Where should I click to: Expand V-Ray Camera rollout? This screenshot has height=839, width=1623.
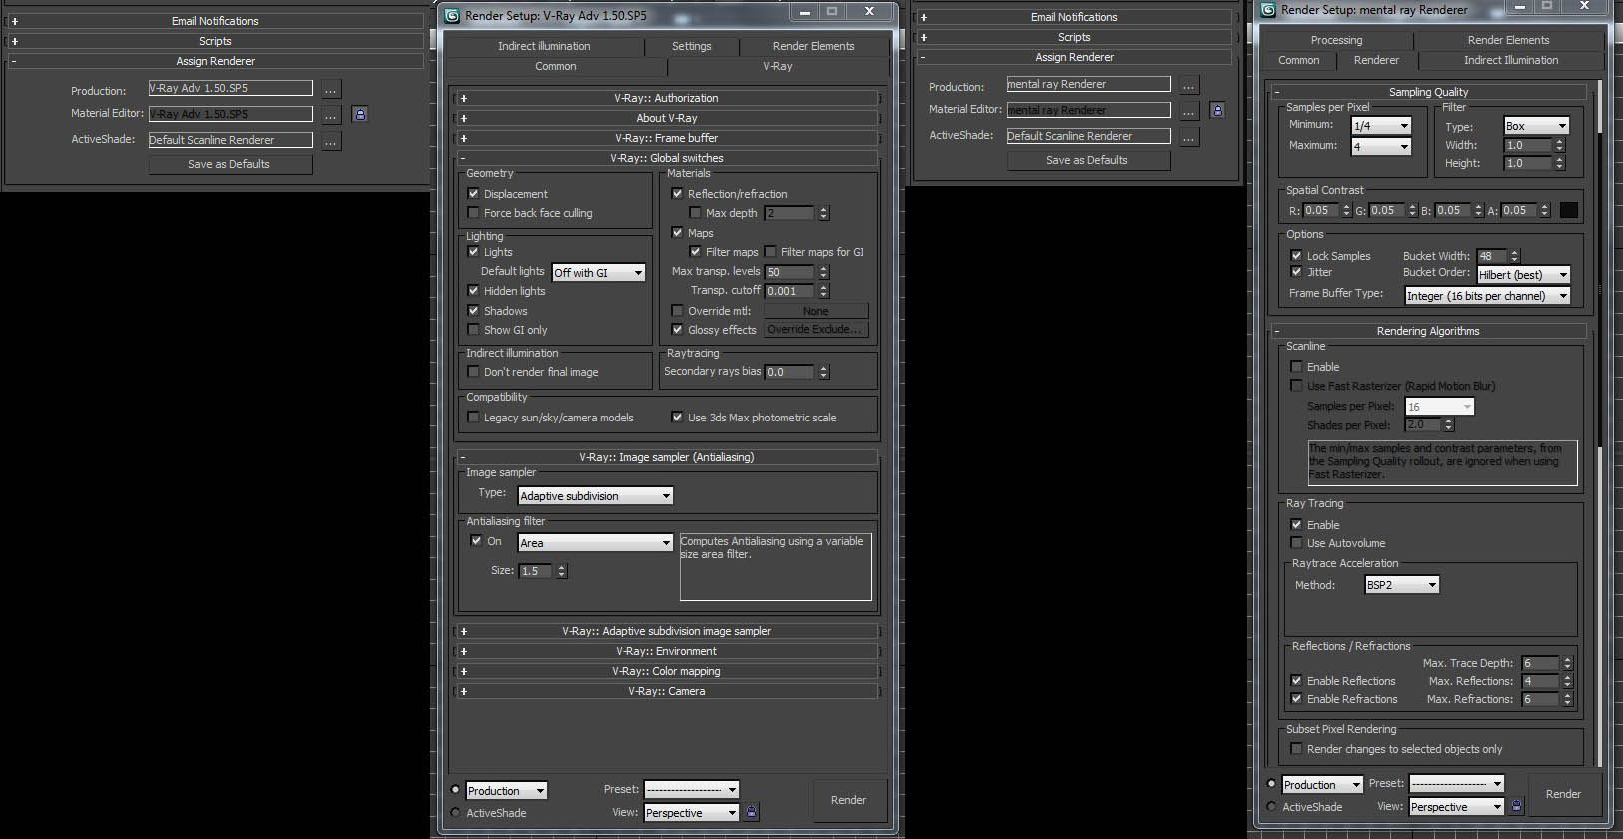point(666,691)
